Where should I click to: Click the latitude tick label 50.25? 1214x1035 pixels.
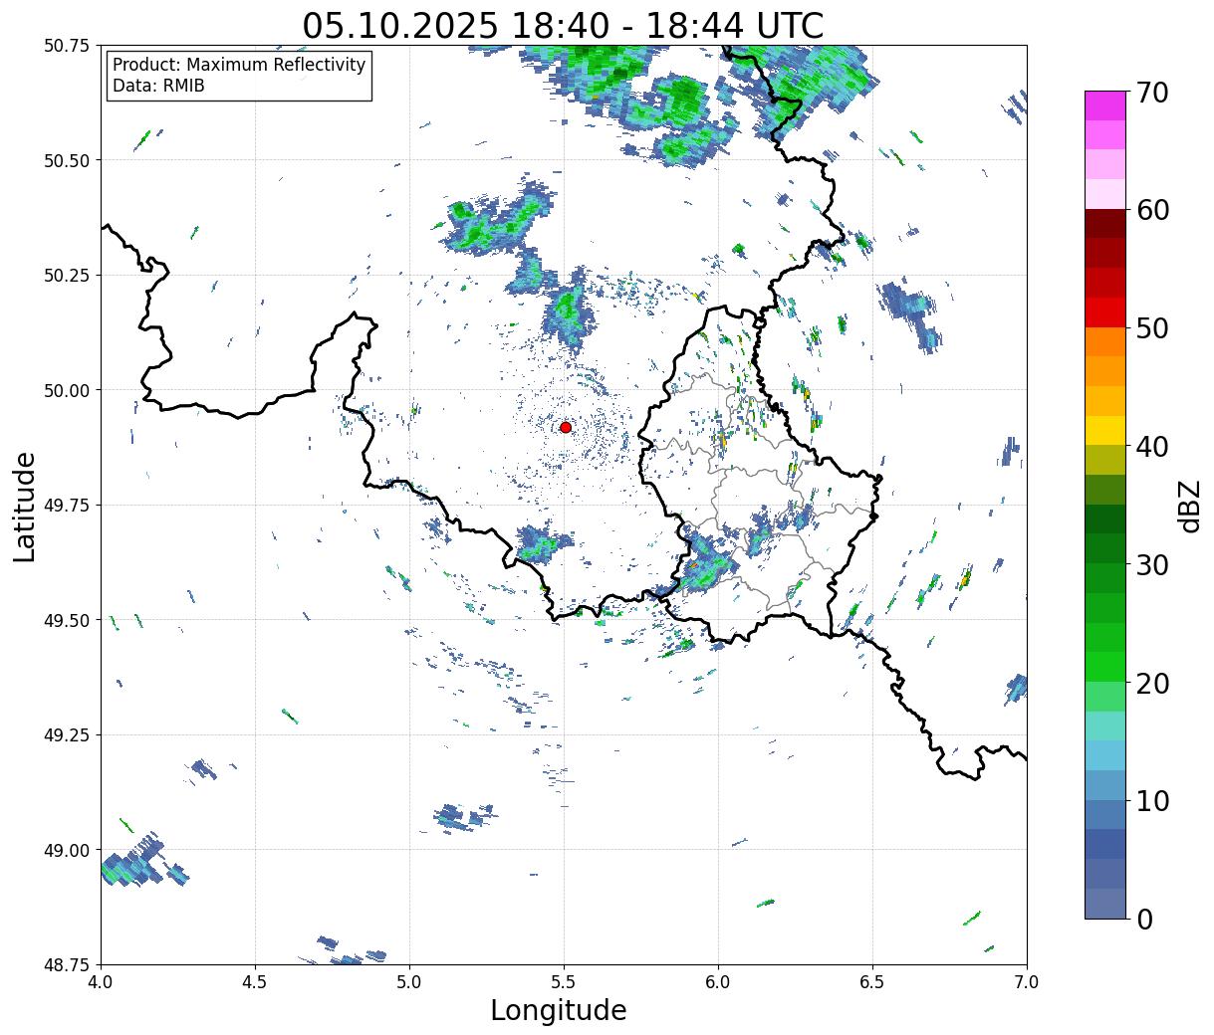click(67, 276)
